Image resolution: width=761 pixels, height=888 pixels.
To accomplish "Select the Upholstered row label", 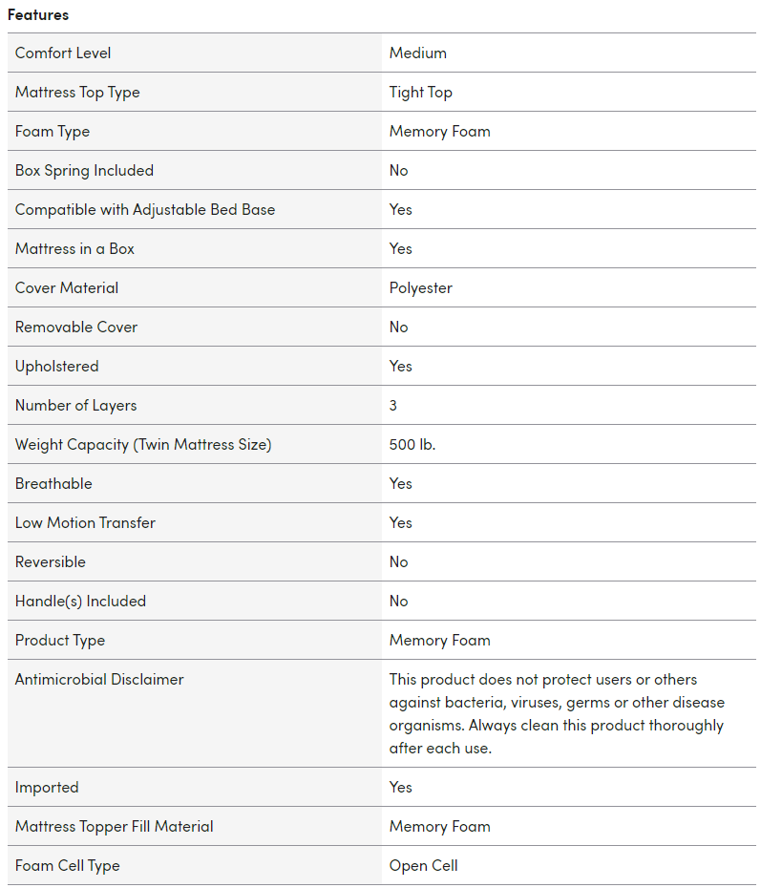I will (56, 367).
